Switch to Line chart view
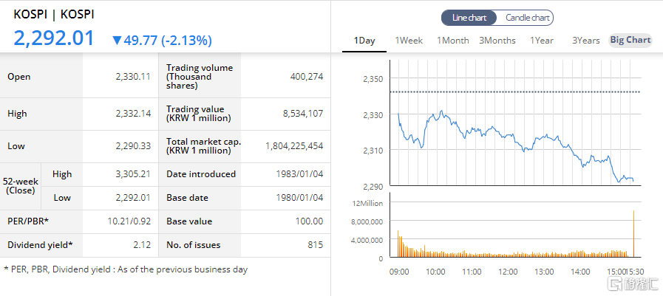 (x=469, y=18)
